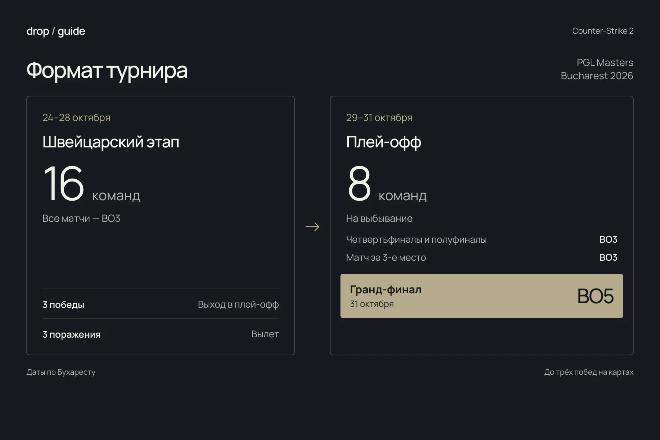Click the BO5 label in Гранд-финал banner
This screenshot has width=660, height=440.
[595, 296]
